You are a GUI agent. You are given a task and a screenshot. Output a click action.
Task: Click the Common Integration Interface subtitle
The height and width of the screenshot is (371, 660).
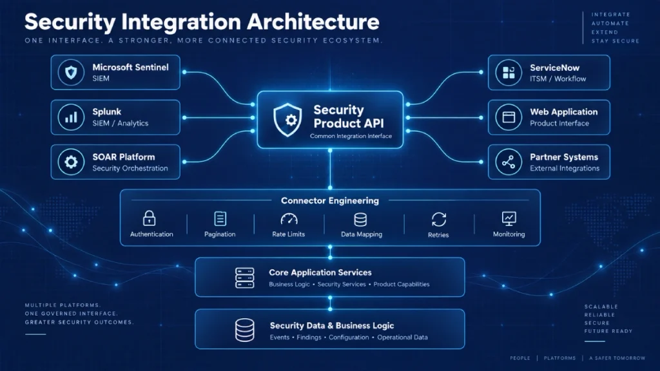click(x=351, y=137)
